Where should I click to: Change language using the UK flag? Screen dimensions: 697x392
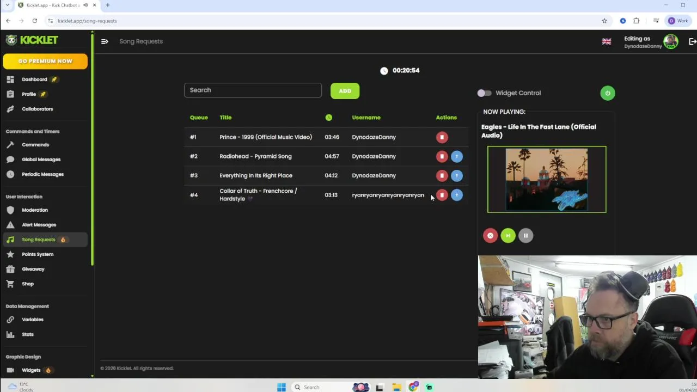tap(607, 41)
